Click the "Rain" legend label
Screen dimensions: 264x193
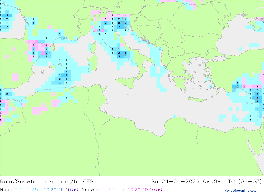[5, 190]
